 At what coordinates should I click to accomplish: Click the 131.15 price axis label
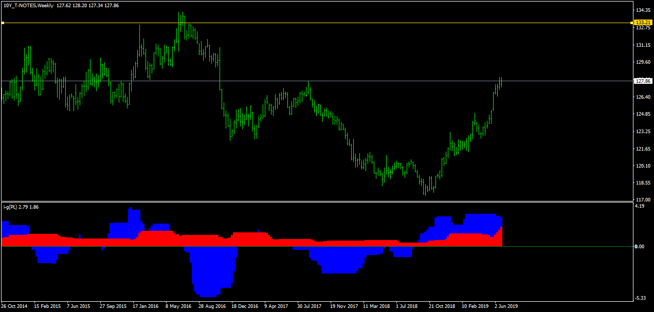click(643, 45)
